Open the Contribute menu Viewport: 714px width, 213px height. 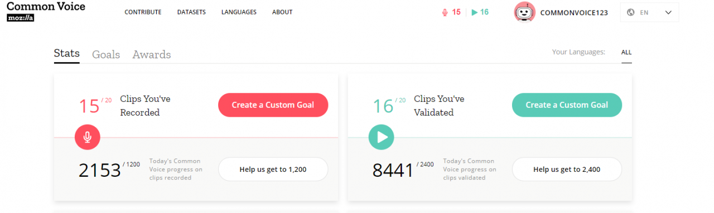pos(143,12)
